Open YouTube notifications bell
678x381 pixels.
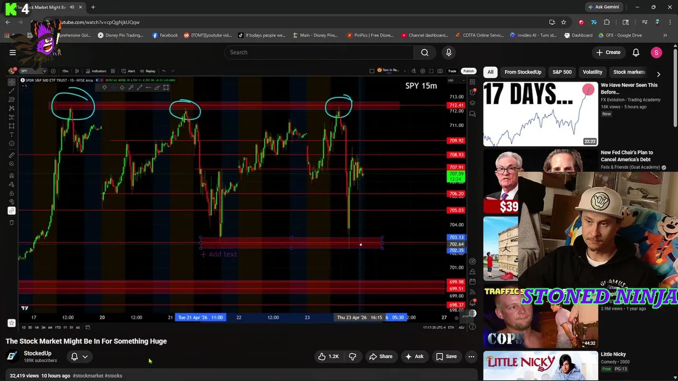pyautogui.click(x=636, y=52)
